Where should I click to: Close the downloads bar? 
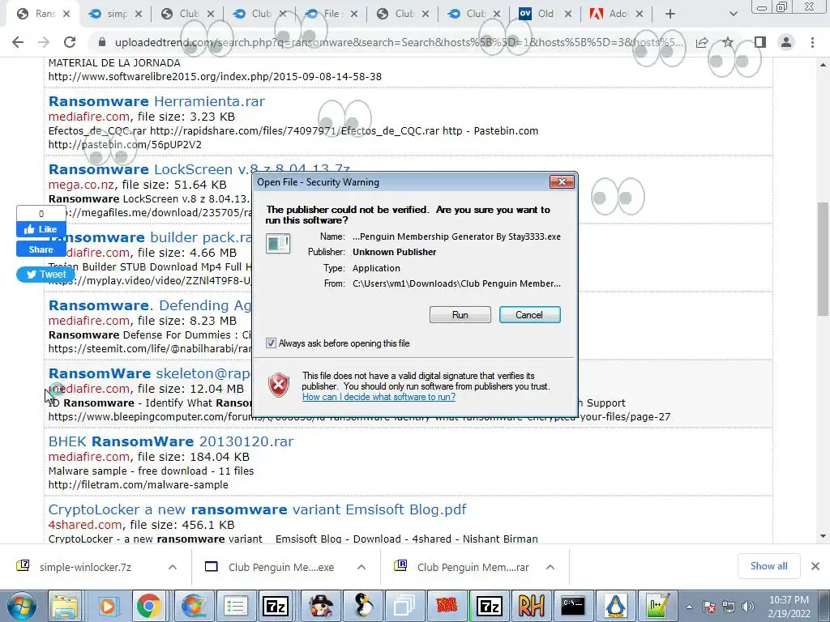[x=815, y=566]
